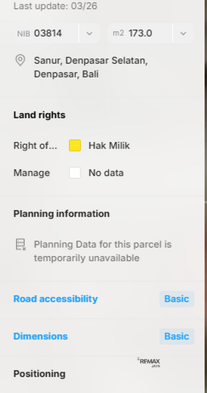The image size is (207, 393).
Task: Select the Hak Milik text
Action: tap(109, 146)
